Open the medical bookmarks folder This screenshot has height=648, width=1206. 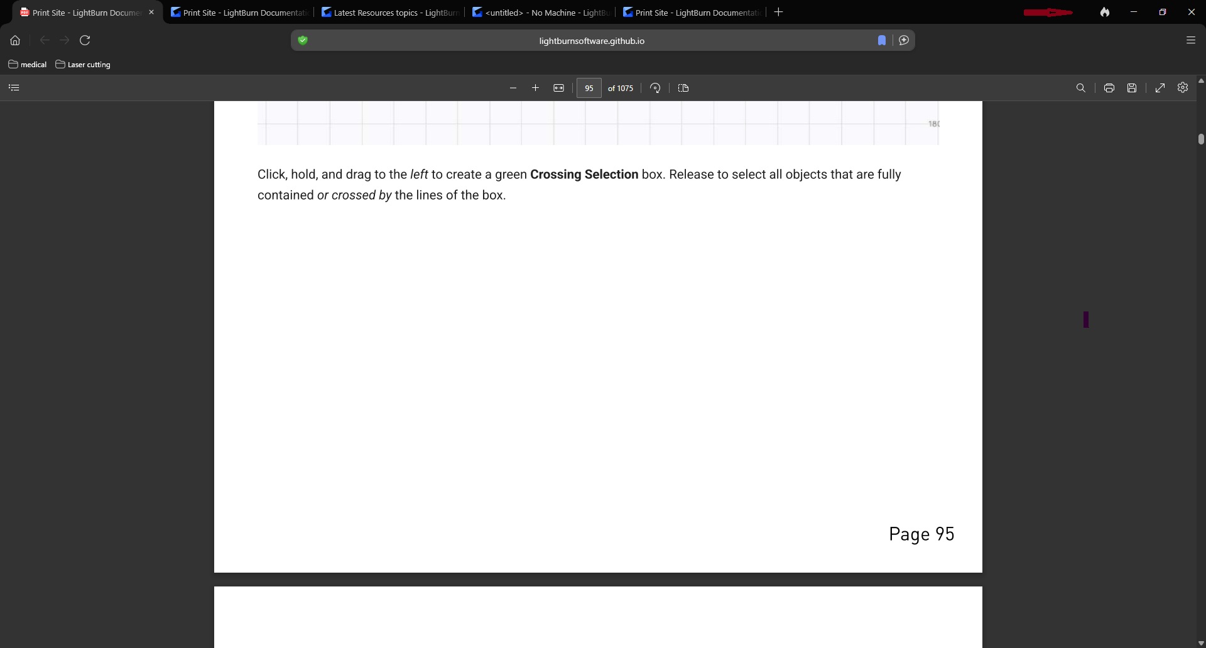point(28,64)
